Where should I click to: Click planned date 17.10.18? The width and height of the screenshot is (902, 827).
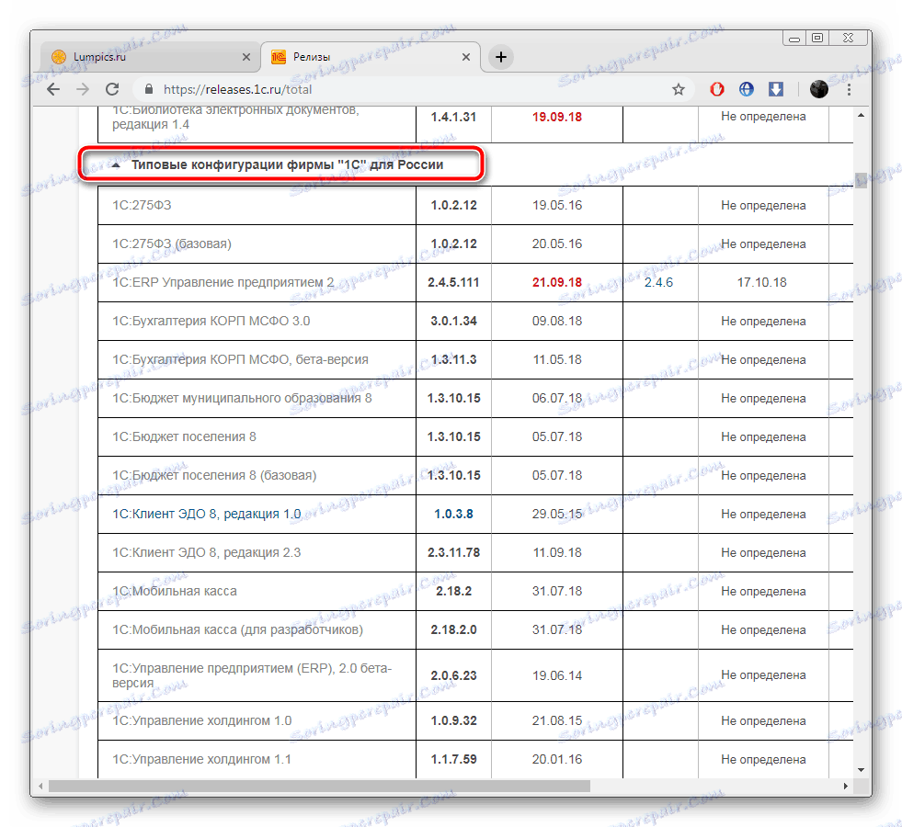[761, 282]
